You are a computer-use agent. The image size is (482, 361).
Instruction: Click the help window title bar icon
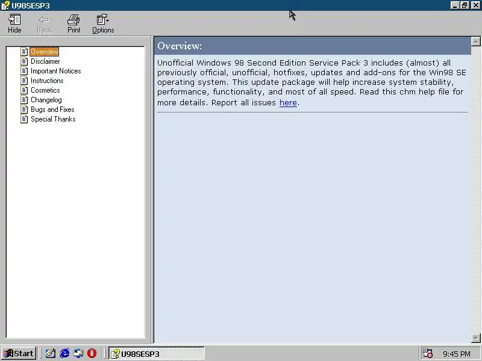pos(5,5)
